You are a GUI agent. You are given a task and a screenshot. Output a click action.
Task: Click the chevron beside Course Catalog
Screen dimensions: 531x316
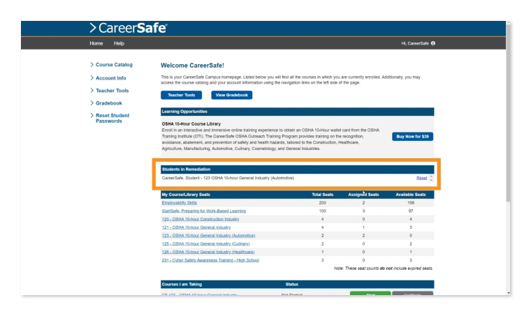point(92,64)
